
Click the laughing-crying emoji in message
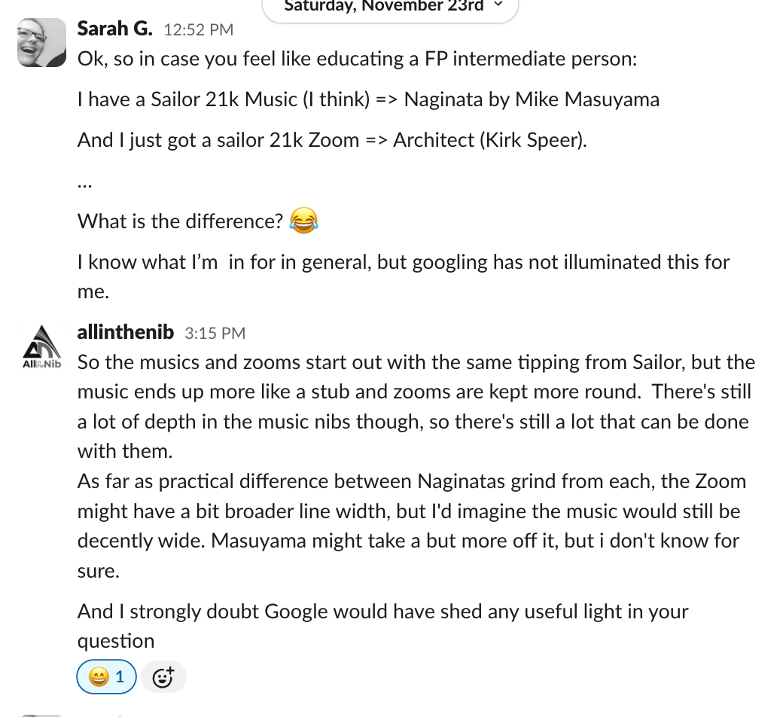[x=303, y=221]
